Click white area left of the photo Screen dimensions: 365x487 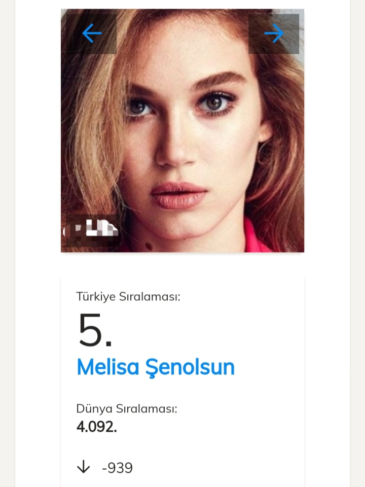click(x=38, y=130)
